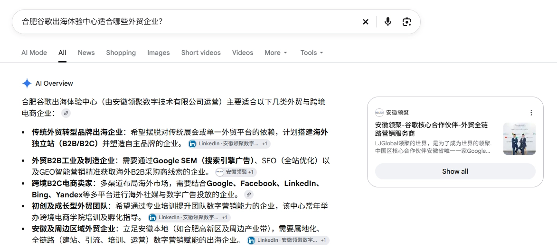
Task: Open the News tab
Action: [86, 53]
